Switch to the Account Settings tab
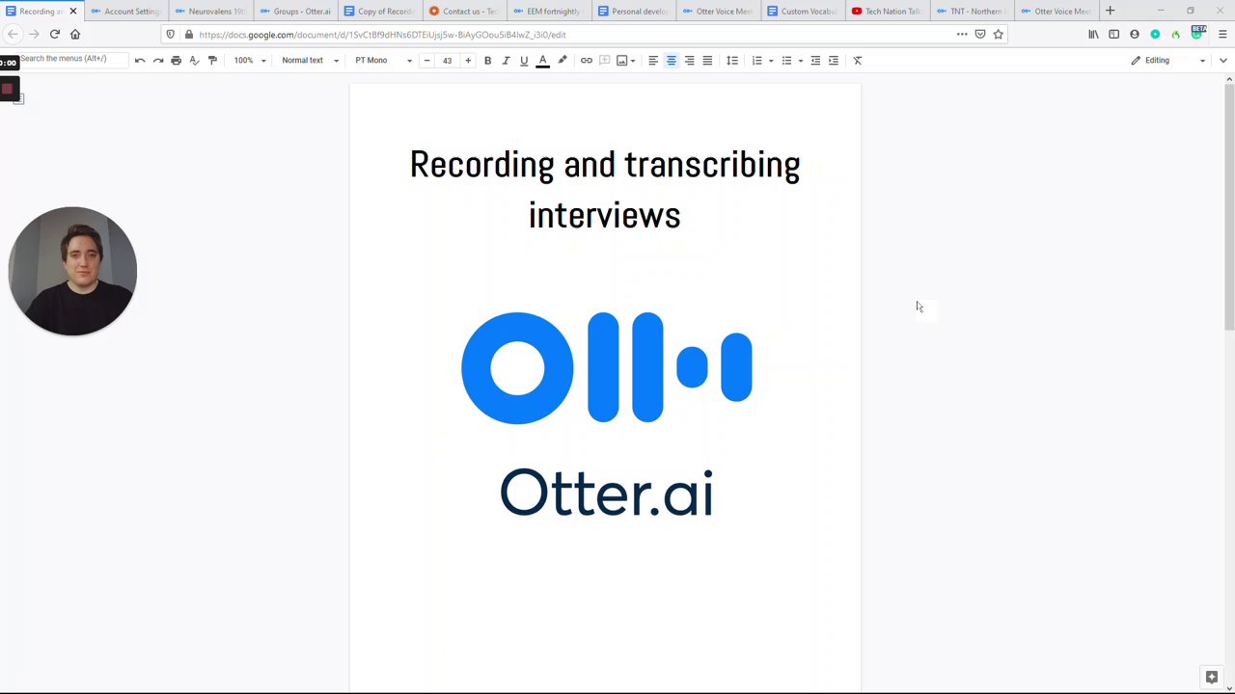Image resolution: width=1235 pixels, height=694 pixels. (x=125, y=11)
